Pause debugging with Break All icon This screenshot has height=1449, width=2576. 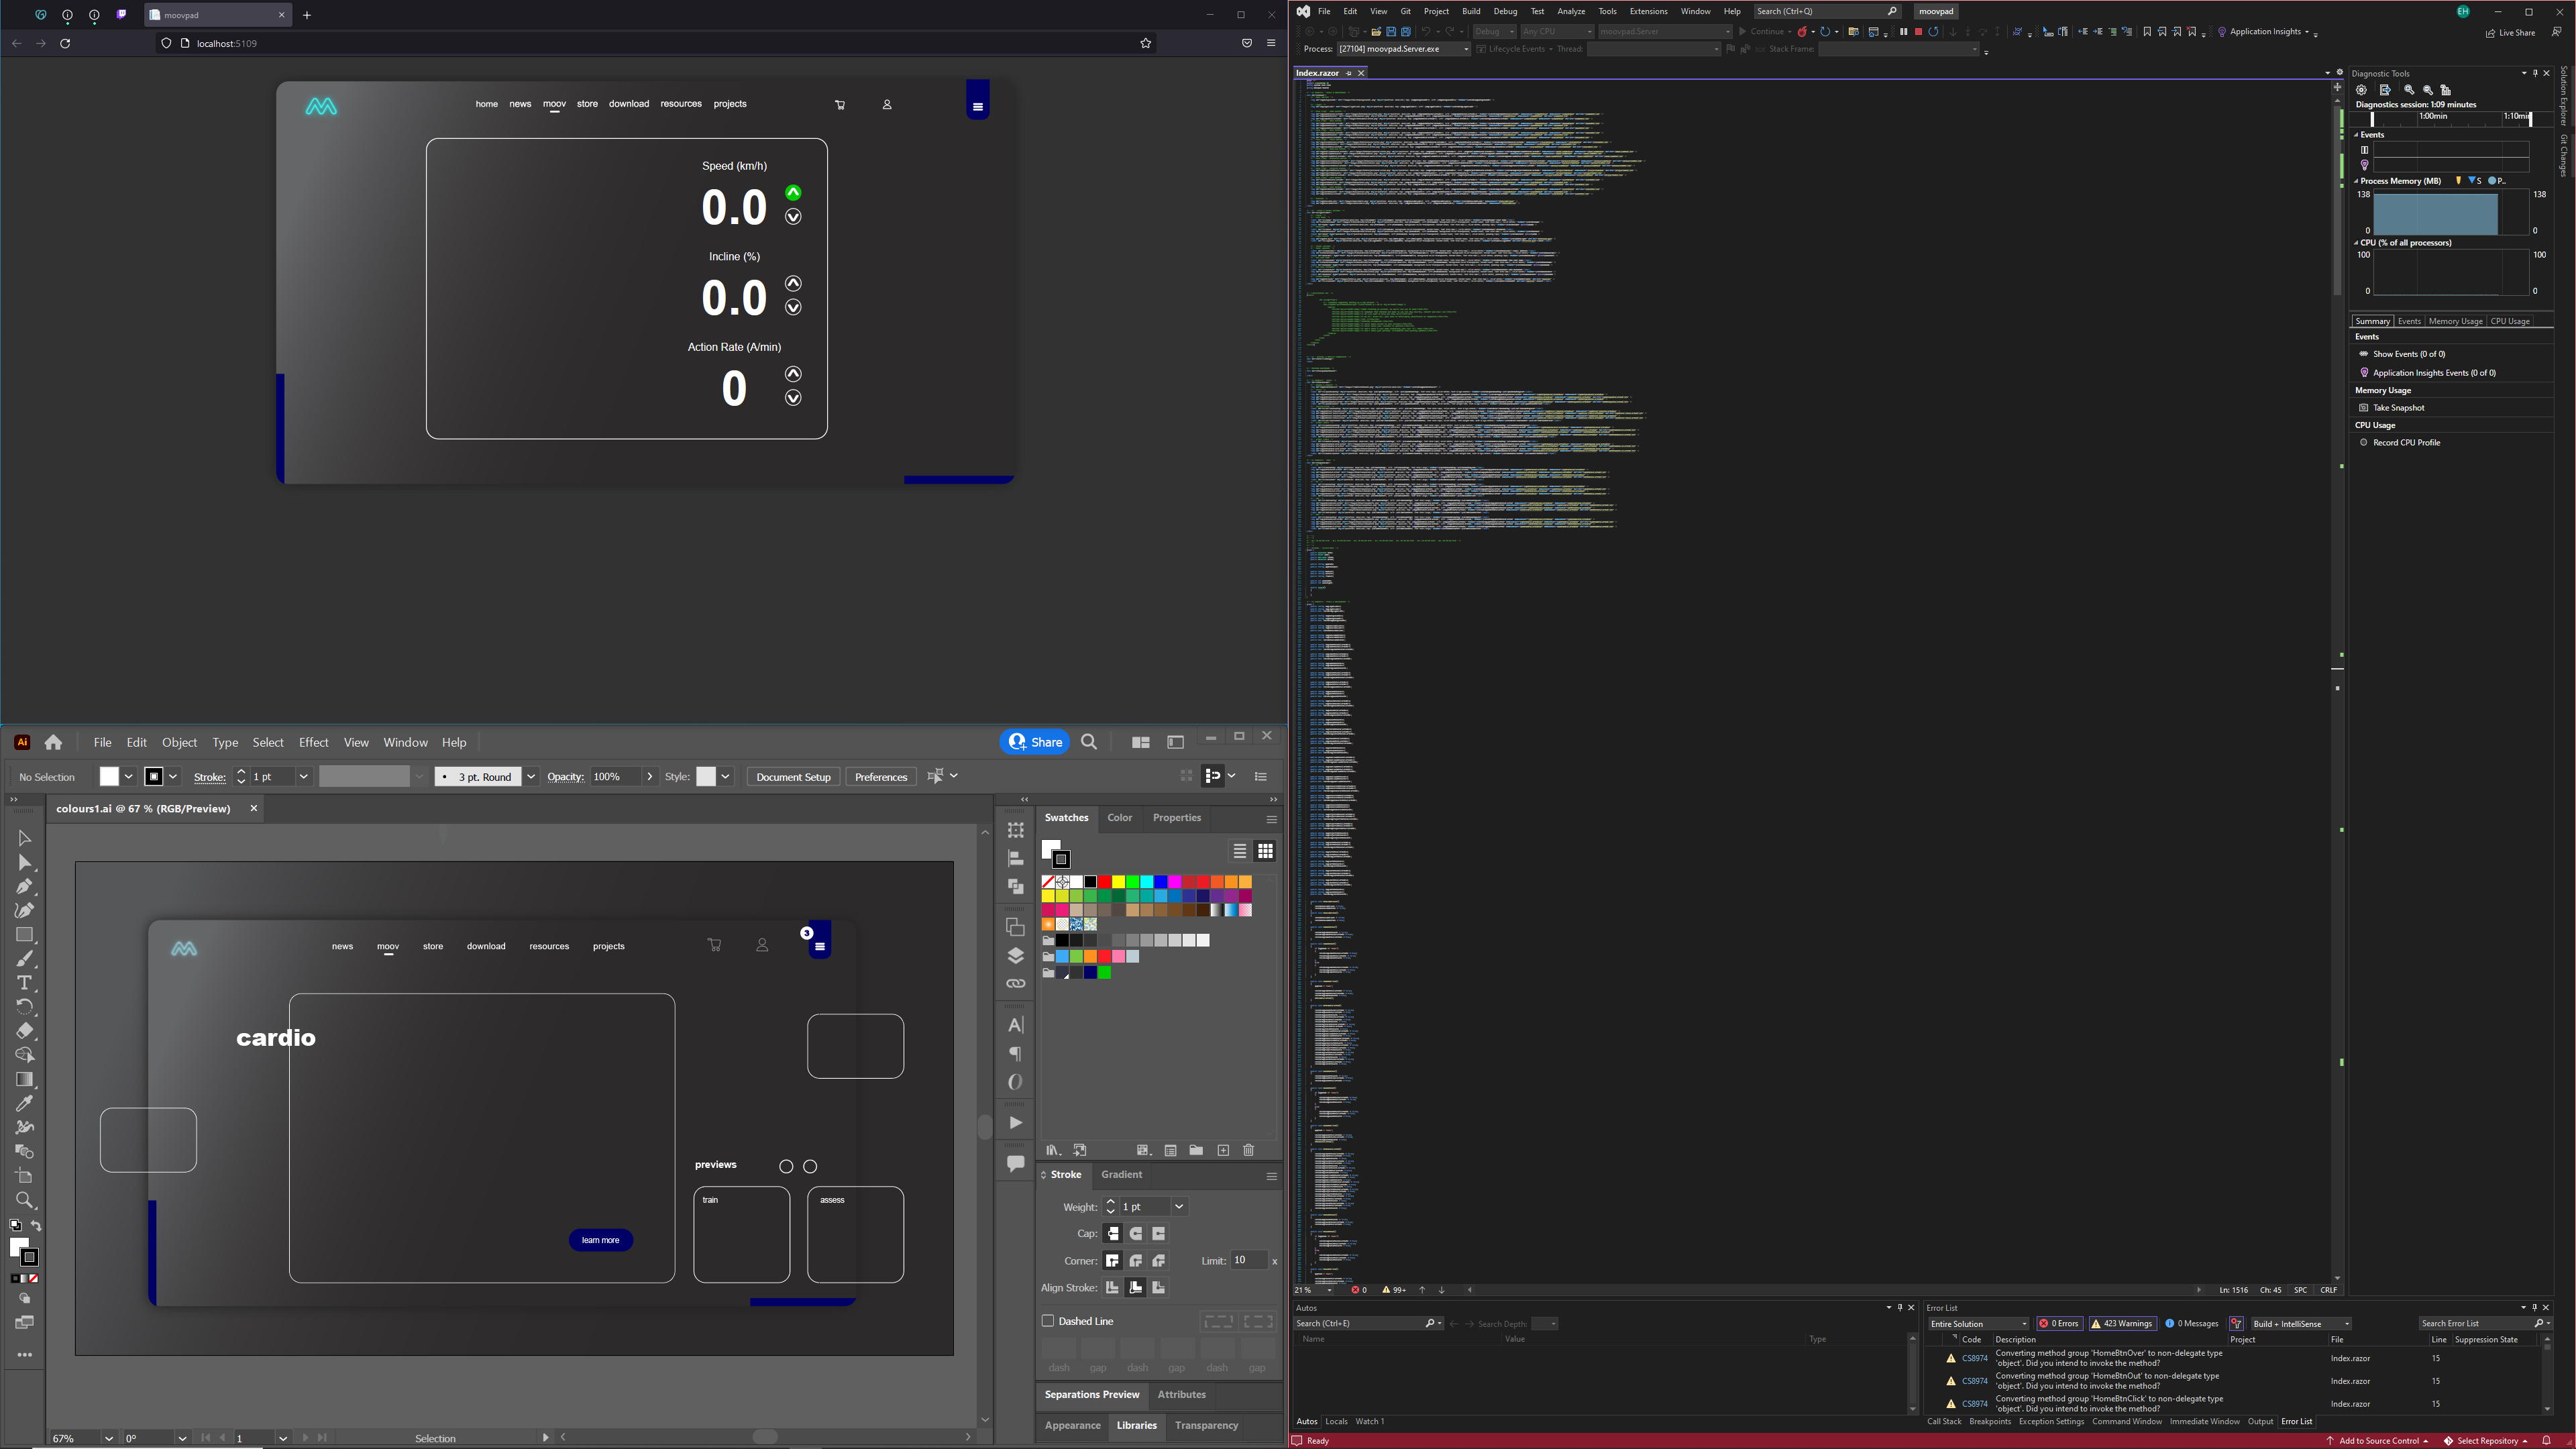pos(1903,31)
